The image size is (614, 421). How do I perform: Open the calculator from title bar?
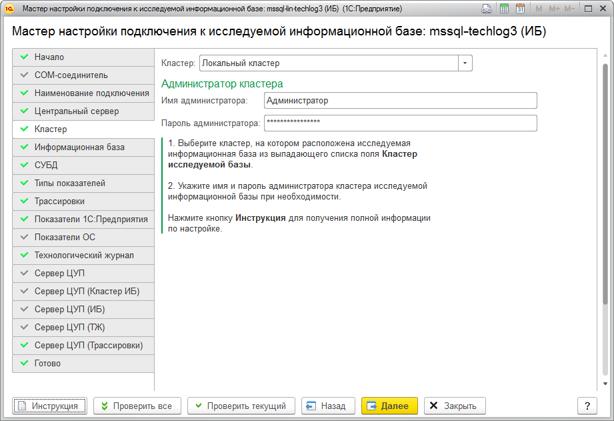(x=504, y=9)
